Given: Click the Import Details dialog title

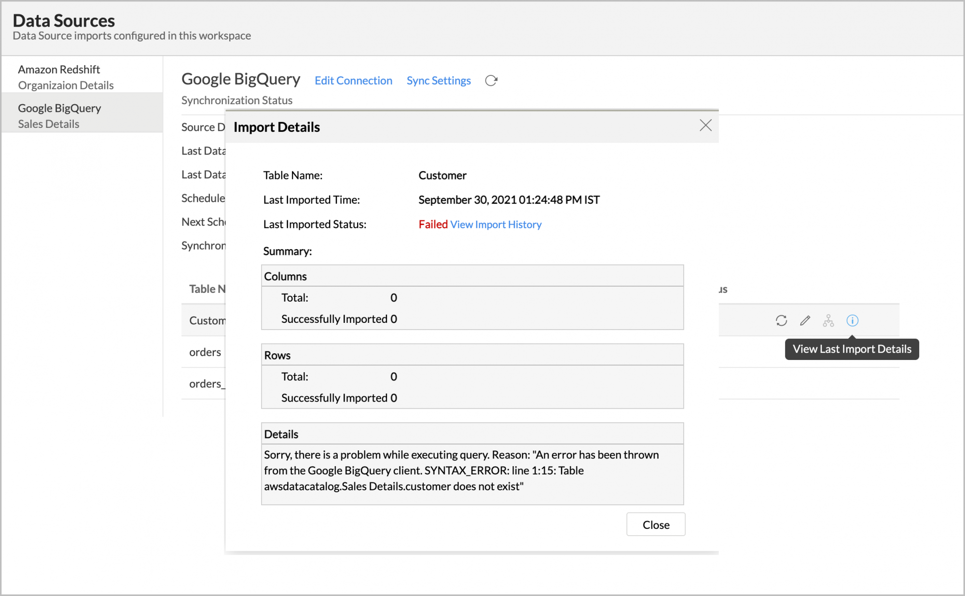Looking at the screenshot, I should 276,127.
